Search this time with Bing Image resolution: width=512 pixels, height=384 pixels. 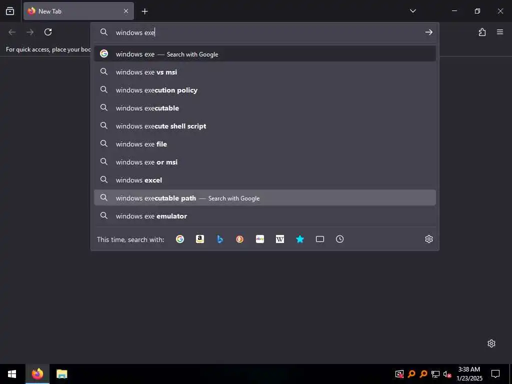click(x=220, y=239)
